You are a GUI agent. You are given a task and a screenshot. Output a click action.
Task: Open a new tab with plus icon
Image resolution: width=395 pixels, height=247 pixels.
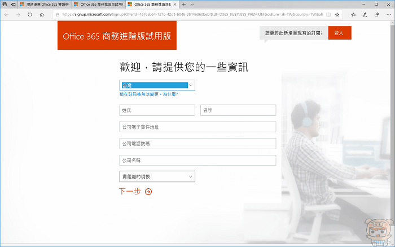pyautogui.click(x=184, y=5)
